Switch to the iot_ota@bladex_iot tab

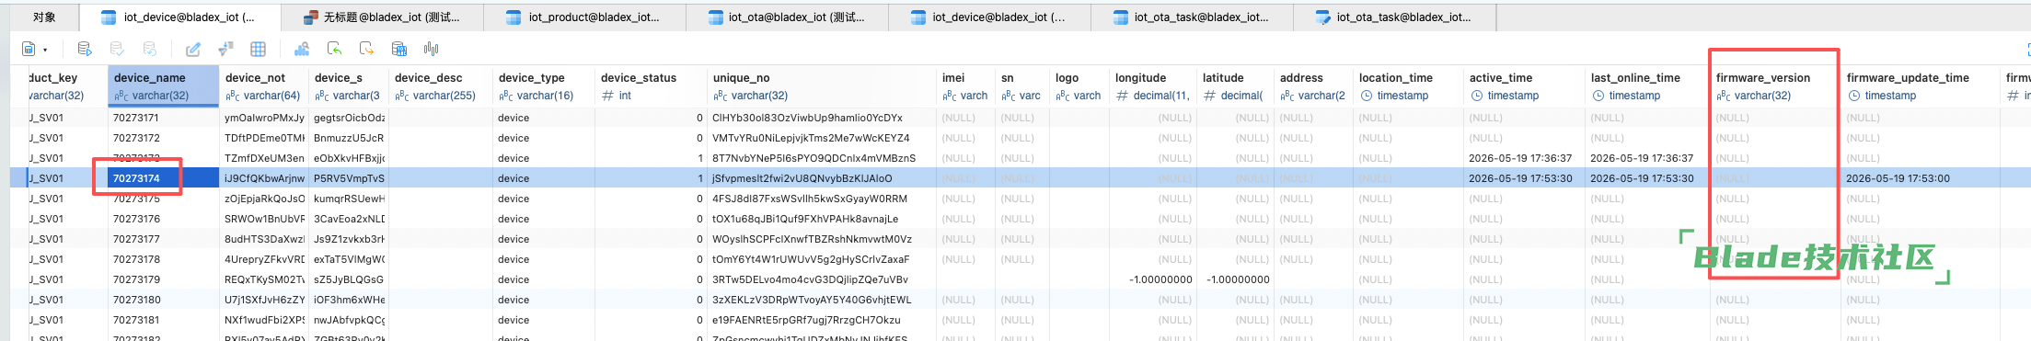788,17
